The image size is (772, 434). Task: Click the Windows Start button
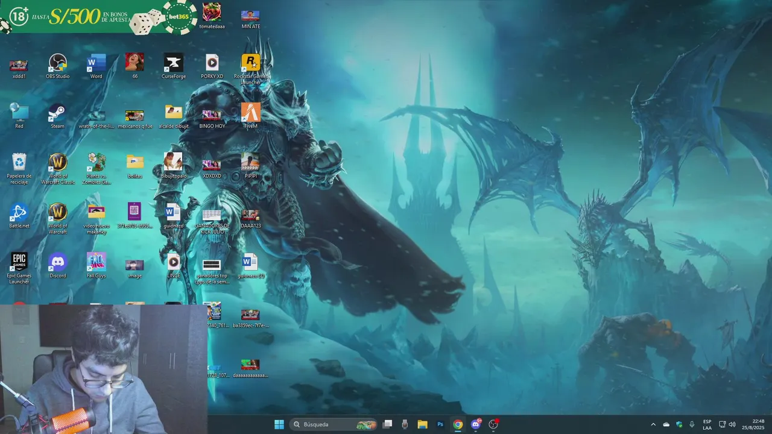coord(279,424)
